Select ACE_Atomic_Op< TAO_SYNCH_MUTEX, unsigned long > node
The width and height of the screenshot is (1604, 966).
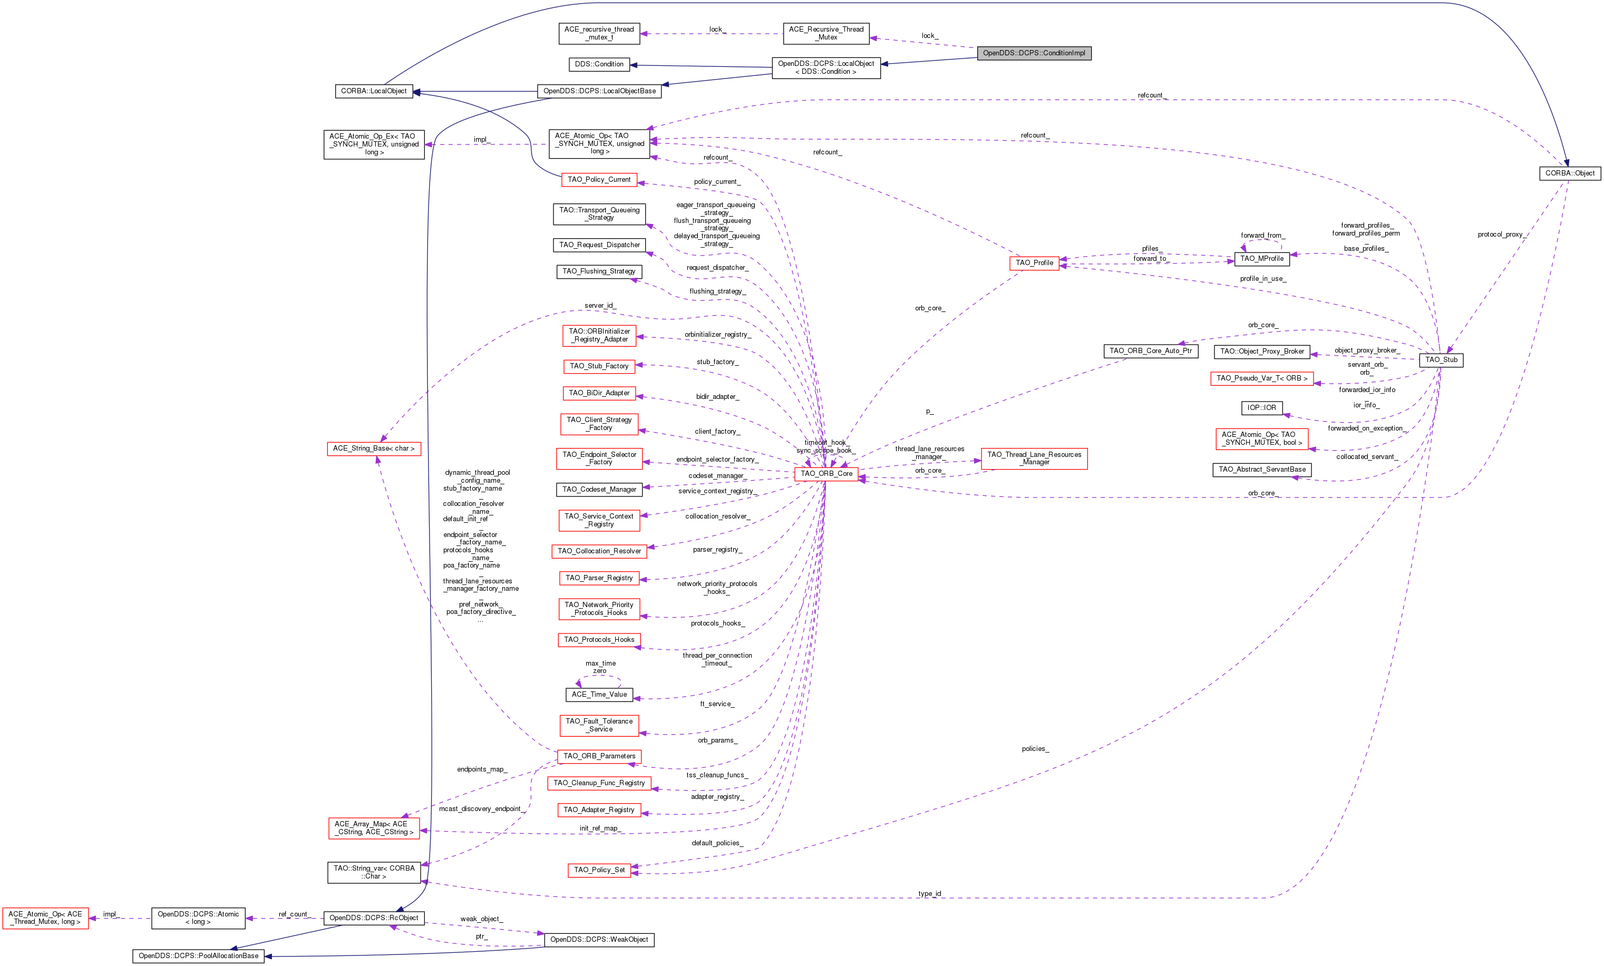coord(599,144)
